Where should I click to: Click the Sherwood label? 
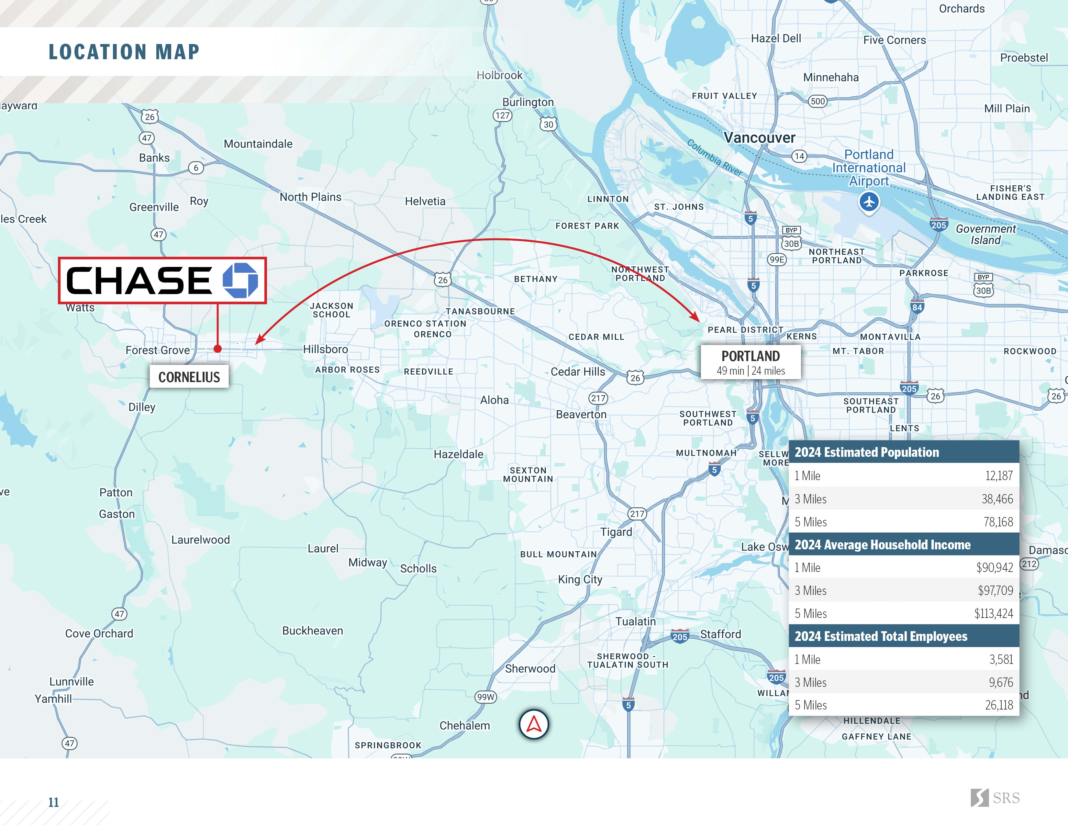tap(530, 669)
